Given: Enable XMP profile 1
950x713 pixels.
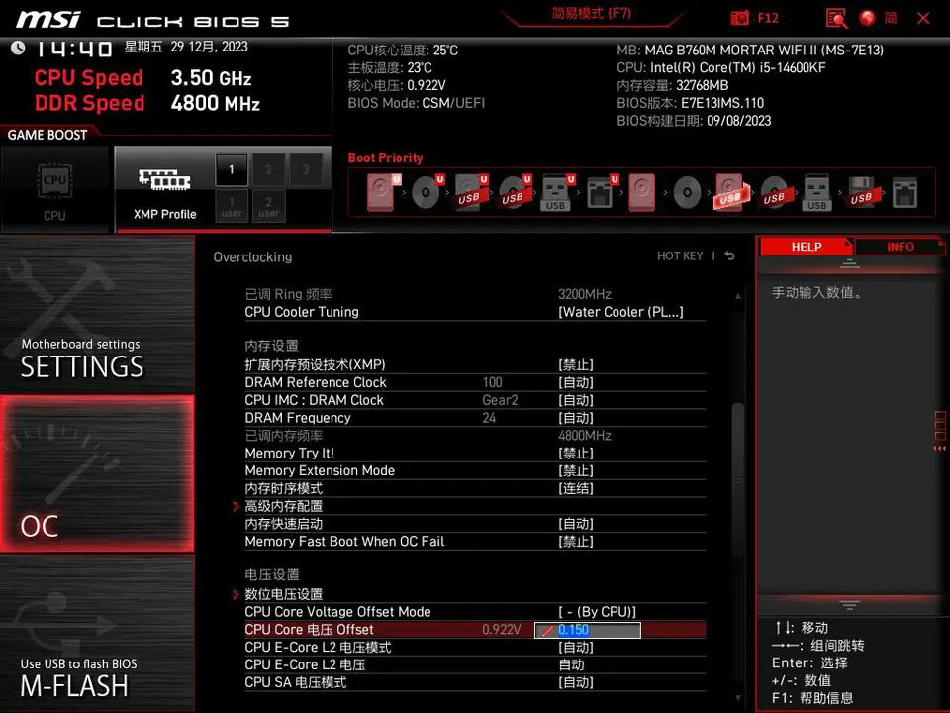Looking at the screenshot, I should pyautogui.click(x=232, y=169).
